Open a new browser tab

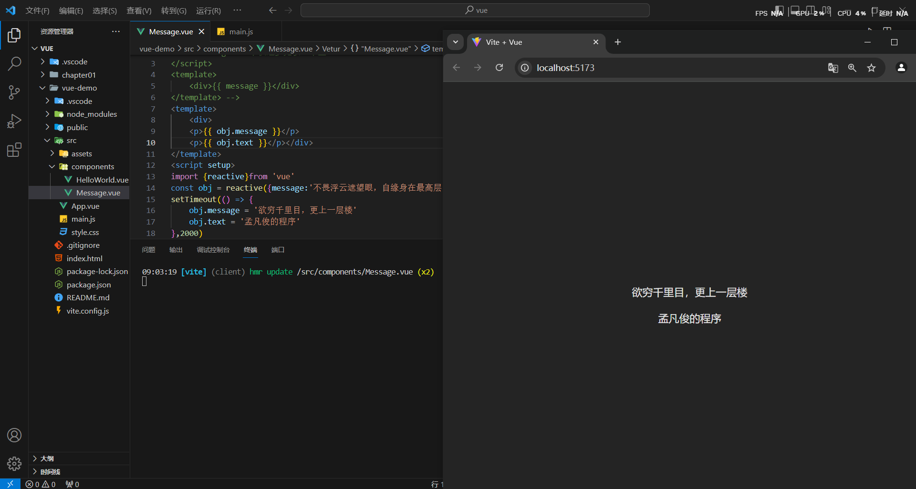pyautogui.click(x=618, y=42)
